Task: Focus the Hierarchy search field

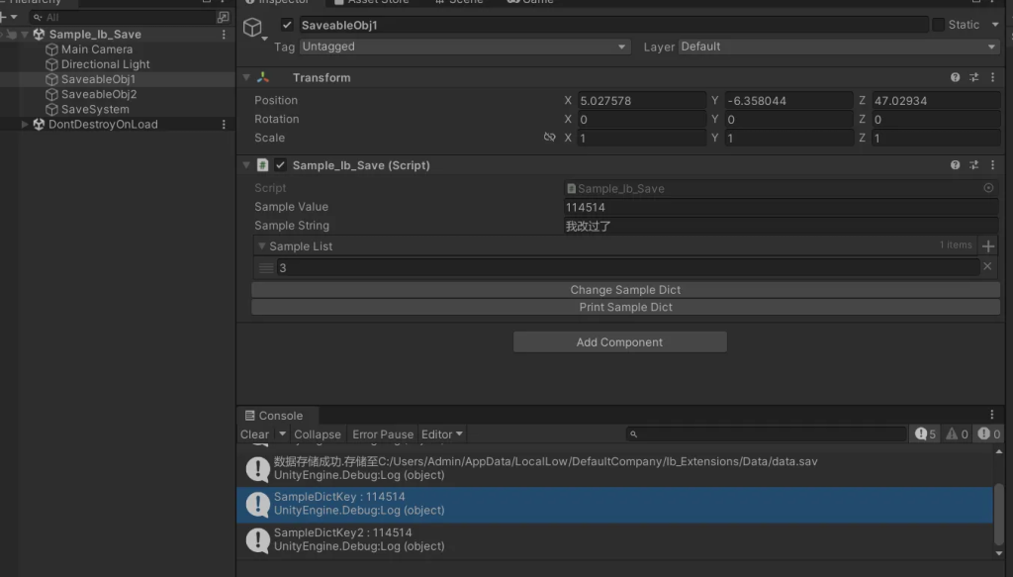Action: (122, 18)
